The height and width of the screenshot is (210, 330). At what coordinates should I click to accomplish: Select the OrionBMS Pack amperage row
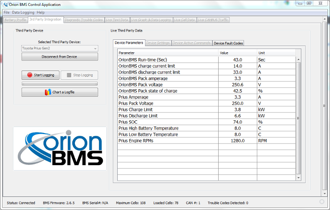click(207, 78)
